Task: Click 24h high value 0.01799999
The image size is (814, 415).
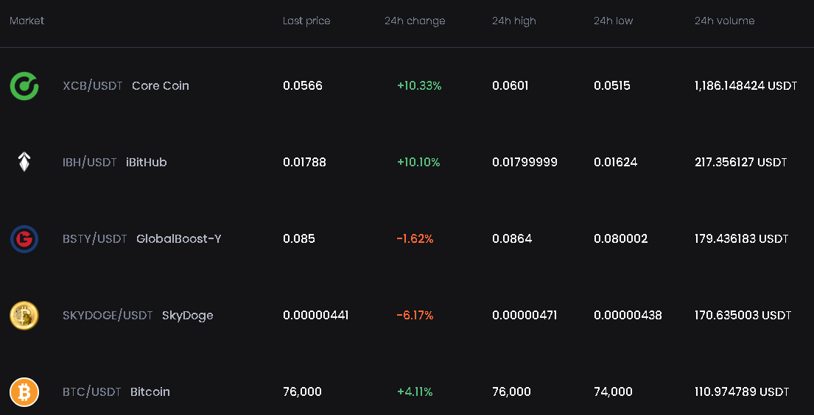Action: coord(524,163)
